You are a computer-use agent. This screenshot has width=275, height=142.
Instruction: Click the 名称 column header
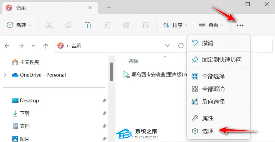tap(133, 61)
